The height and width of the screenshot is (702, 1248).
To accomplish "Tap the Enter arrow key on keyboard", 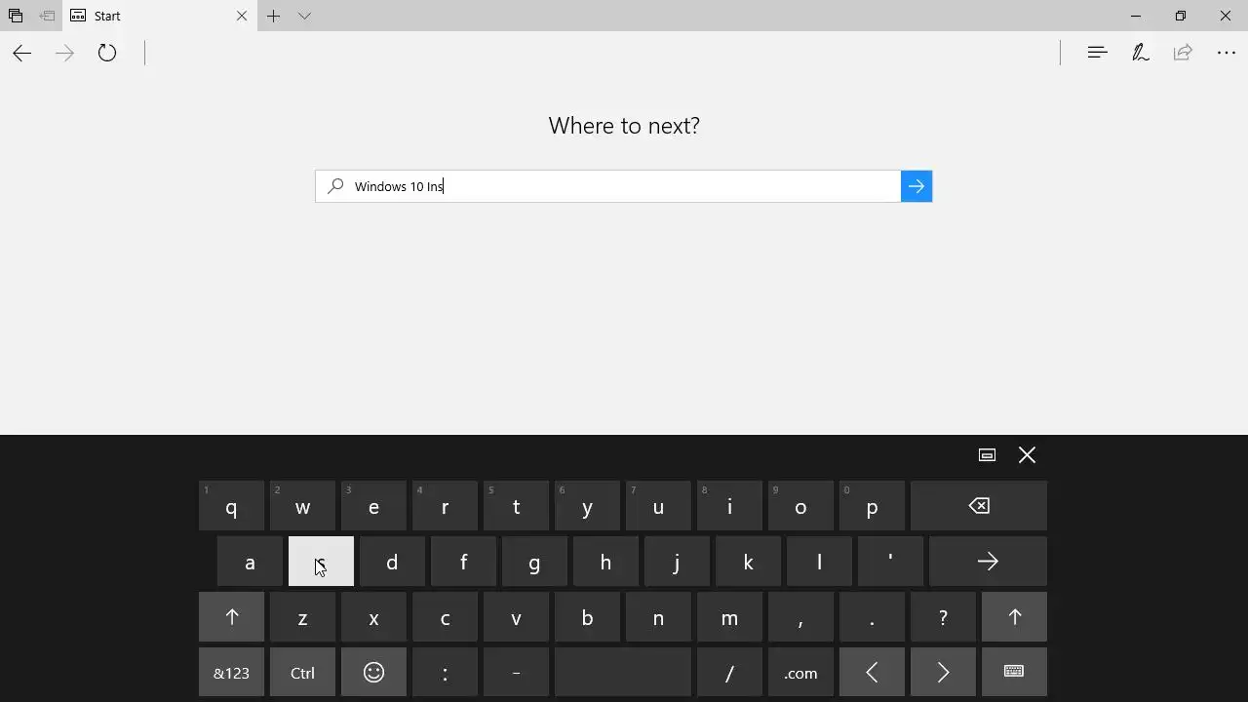I will [988, 562].
